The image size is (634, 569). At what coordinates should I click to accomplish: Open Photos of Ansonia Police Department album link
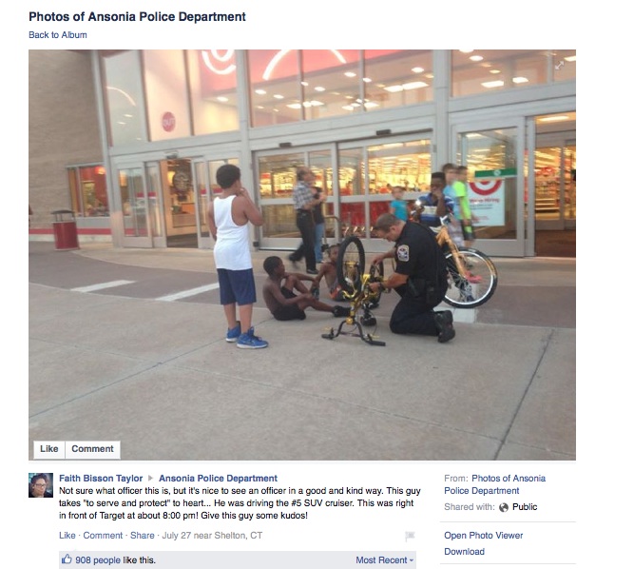pos(495,484)
